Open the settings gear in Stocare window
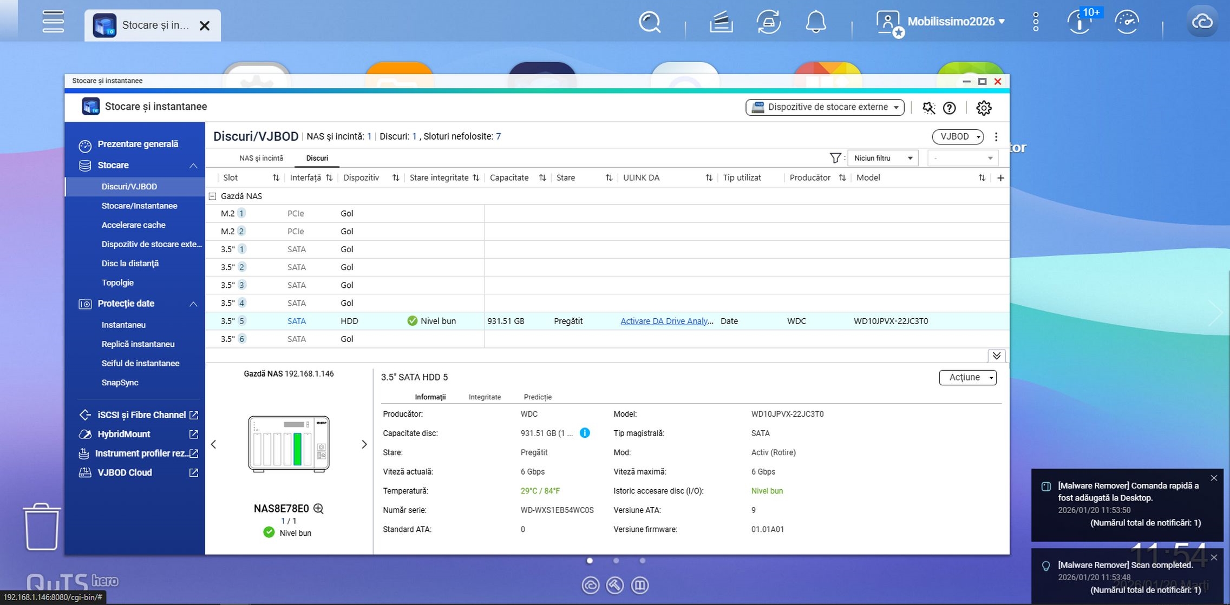 pyautogui.click(x=983, y=108)
